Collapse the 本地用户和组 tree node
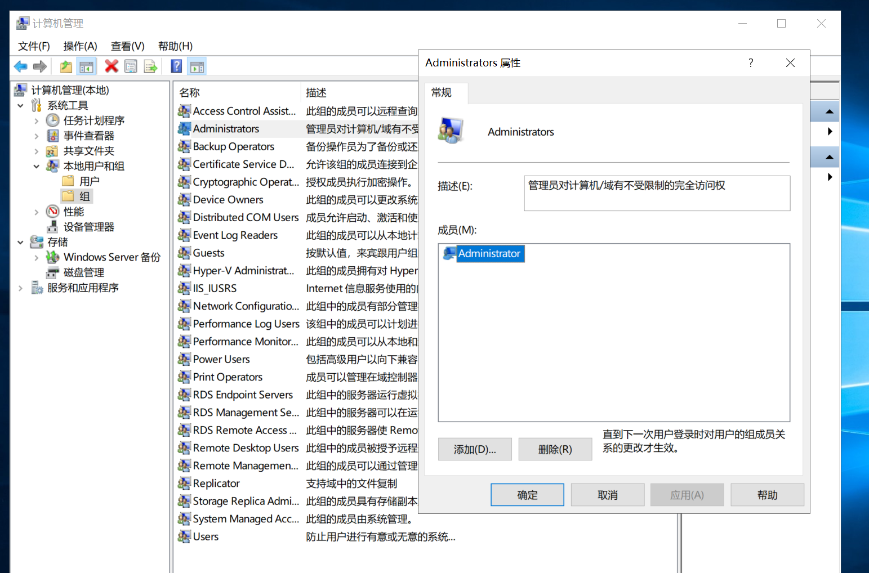The width and height of the screenshot is (869, 573). [x=37, y=166]
